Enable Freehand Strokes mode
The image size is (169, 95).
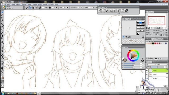coord(30,8)
